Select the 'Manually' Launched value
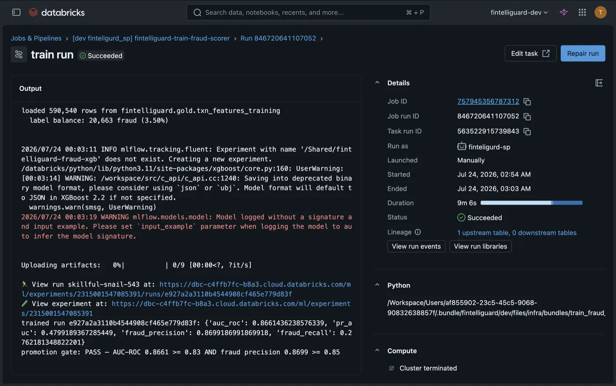The image size is (616, 386). 471,160
